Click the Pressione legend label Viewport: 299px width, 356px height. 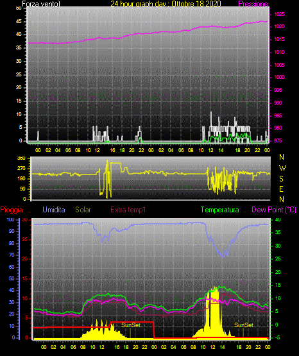[253, 4]
